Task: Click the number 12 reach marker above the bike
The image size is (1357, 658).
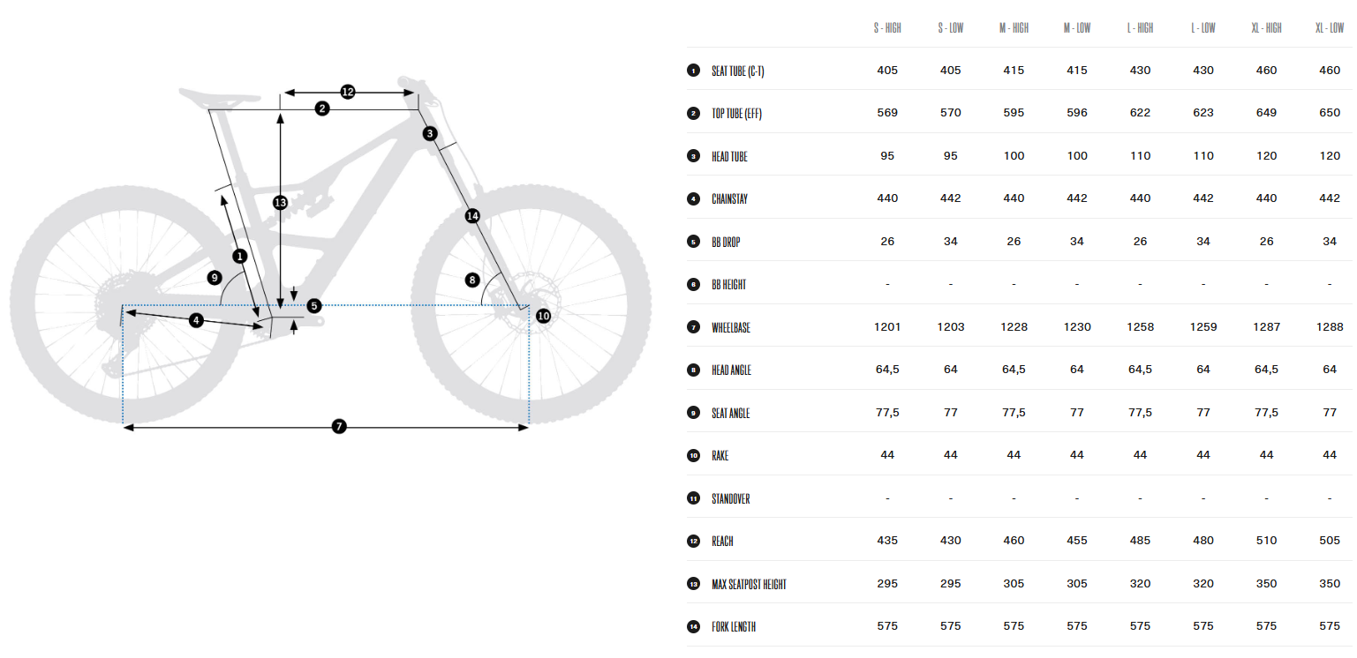Action: tap(347, 92)
